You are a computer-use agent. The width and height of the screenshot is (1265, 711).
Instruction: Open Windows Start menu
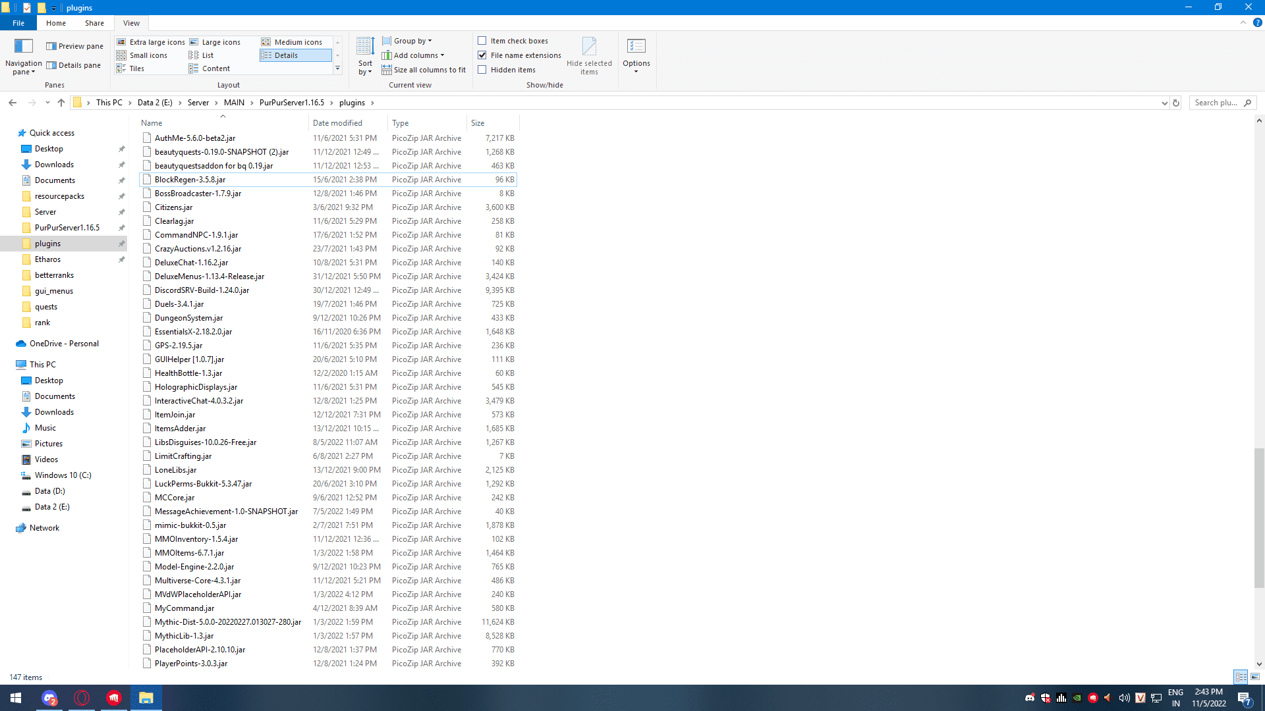(16, 698)
